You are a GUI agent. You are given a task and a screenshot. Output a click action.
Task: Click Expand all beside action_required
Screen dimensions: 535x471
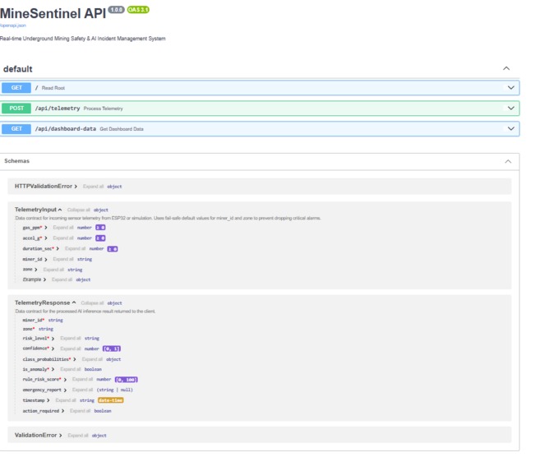pyautogui.click(x=81, y=411)
